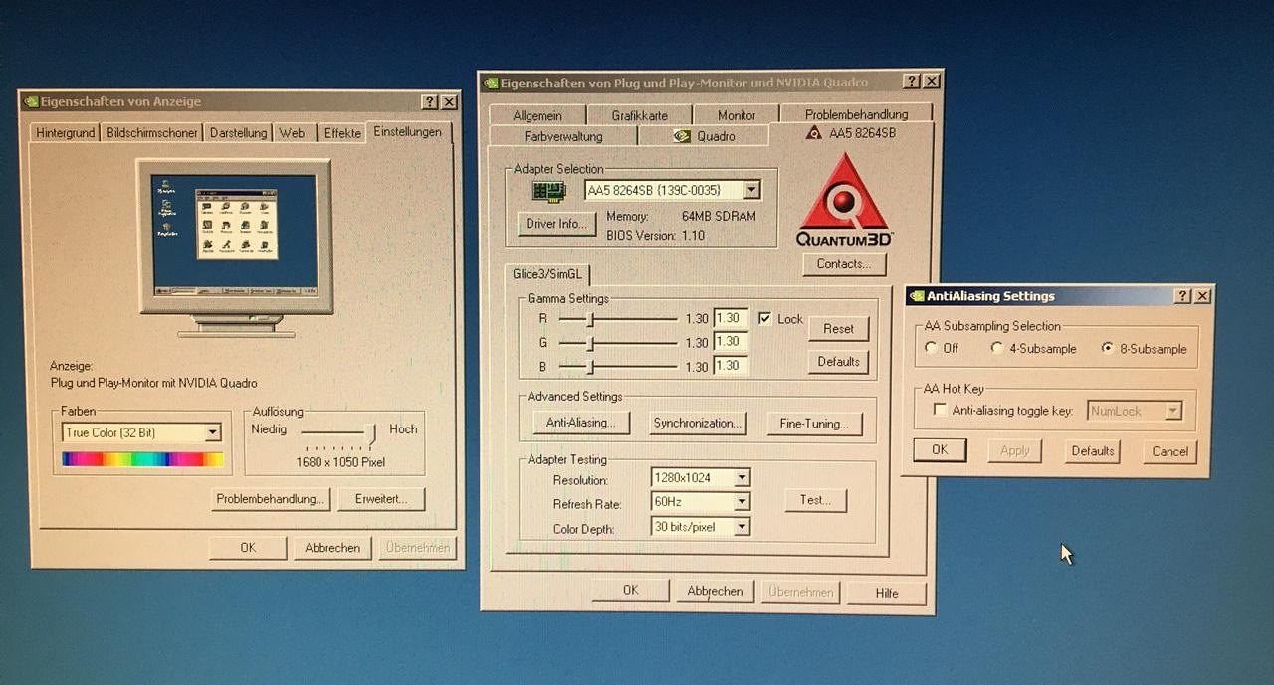Enable the Anti-aliasing toggle key checkbox
Screen dimensions: 1274x685
click(x=939, y=410)
